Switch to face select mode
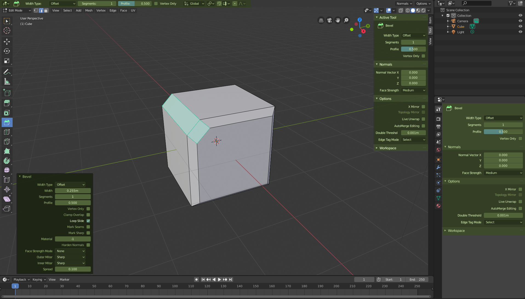Screen dimensions: 525x299 (46, 10)
